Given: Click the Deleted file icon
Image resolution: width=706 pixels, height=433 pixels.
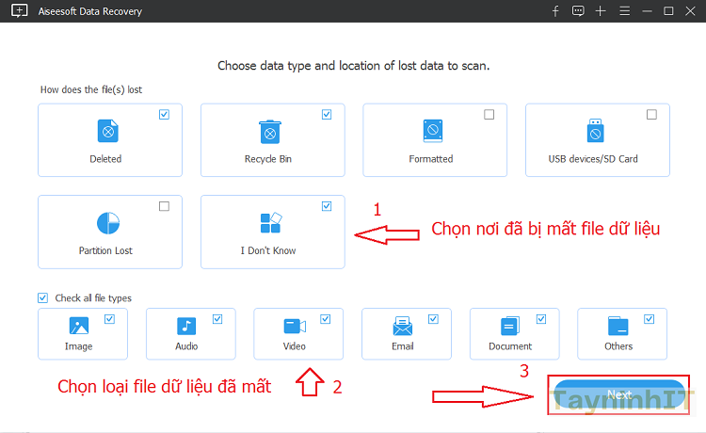Looking at the screenshot, I should tap(109, 131).
